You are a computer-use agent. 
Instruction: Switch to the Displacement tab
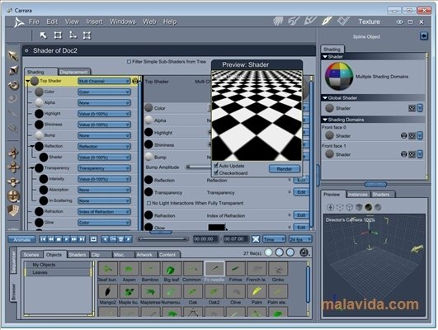(73, 72)
